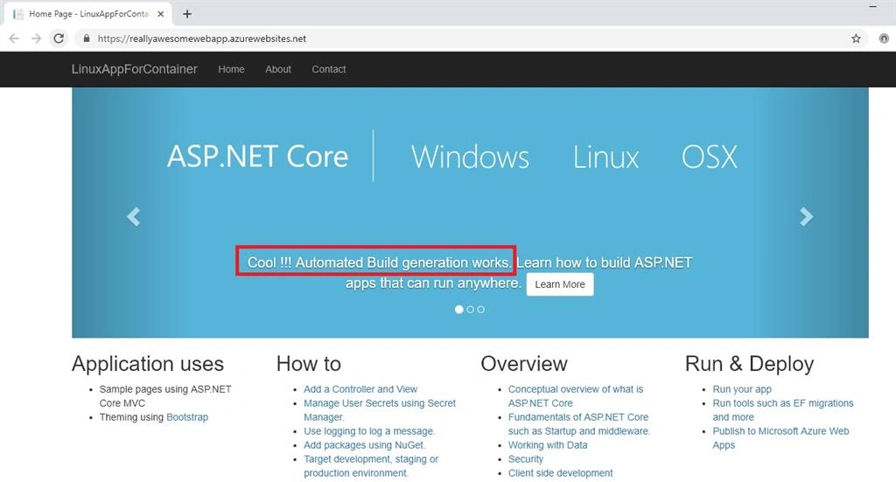Viewport: 896px width, 482px height.
Task: Open Fundamentals of ASP.NET Core link
Action: pos(579,423)
